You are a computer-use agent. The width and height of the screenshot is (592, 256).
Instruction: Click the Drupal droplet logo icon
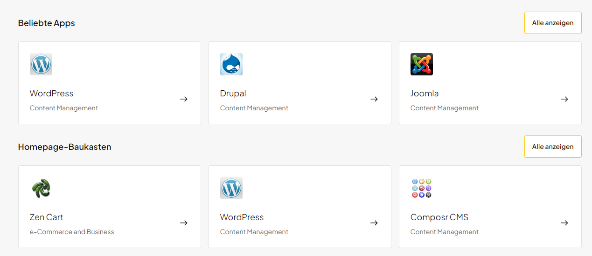(231, 64)
